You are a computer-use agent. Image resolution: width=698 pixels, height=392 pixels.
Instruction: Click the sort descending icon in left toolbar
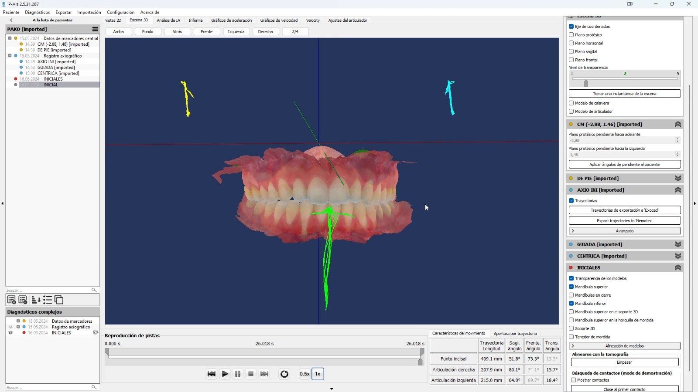click(36, 300)
